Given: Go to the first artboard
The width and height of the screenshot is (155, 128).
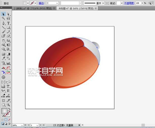Looking at the screenshot, I should (x=25, y=125).
